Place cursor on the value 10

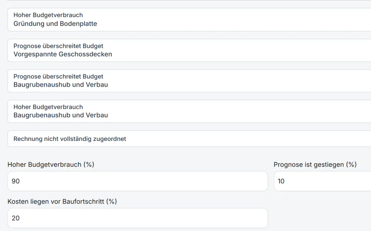281,181
